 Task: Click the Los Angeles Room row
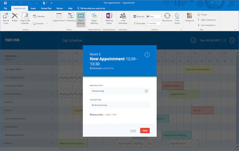[29, 78]
